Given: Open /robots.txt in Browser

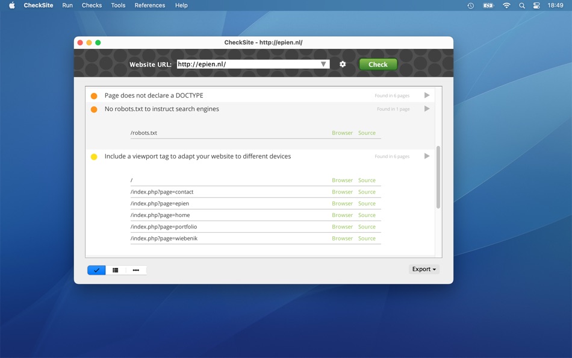Looking at the screenshot, I should click(342, 133).
